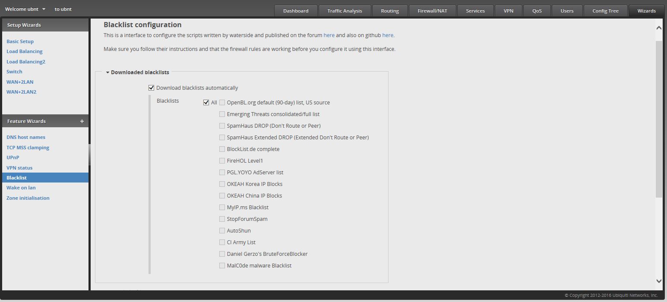Click the scroll down arrow in content pane
667x302 pixels.
click(x=658, y=281)
